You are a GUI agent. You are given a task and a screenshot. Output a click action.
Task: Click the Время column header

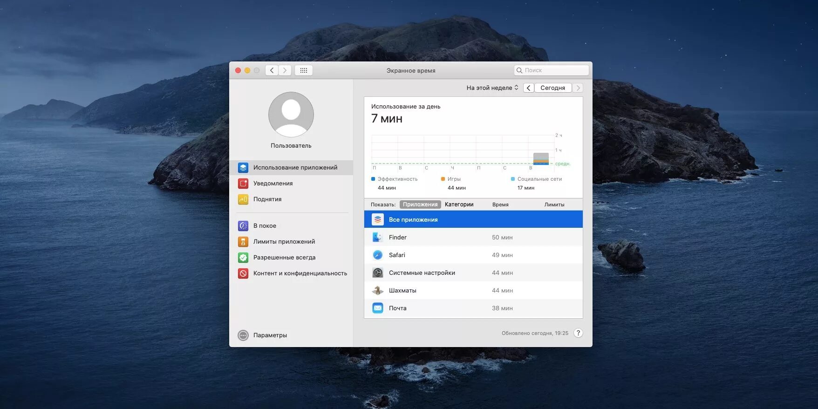click(x=500, y=205)
